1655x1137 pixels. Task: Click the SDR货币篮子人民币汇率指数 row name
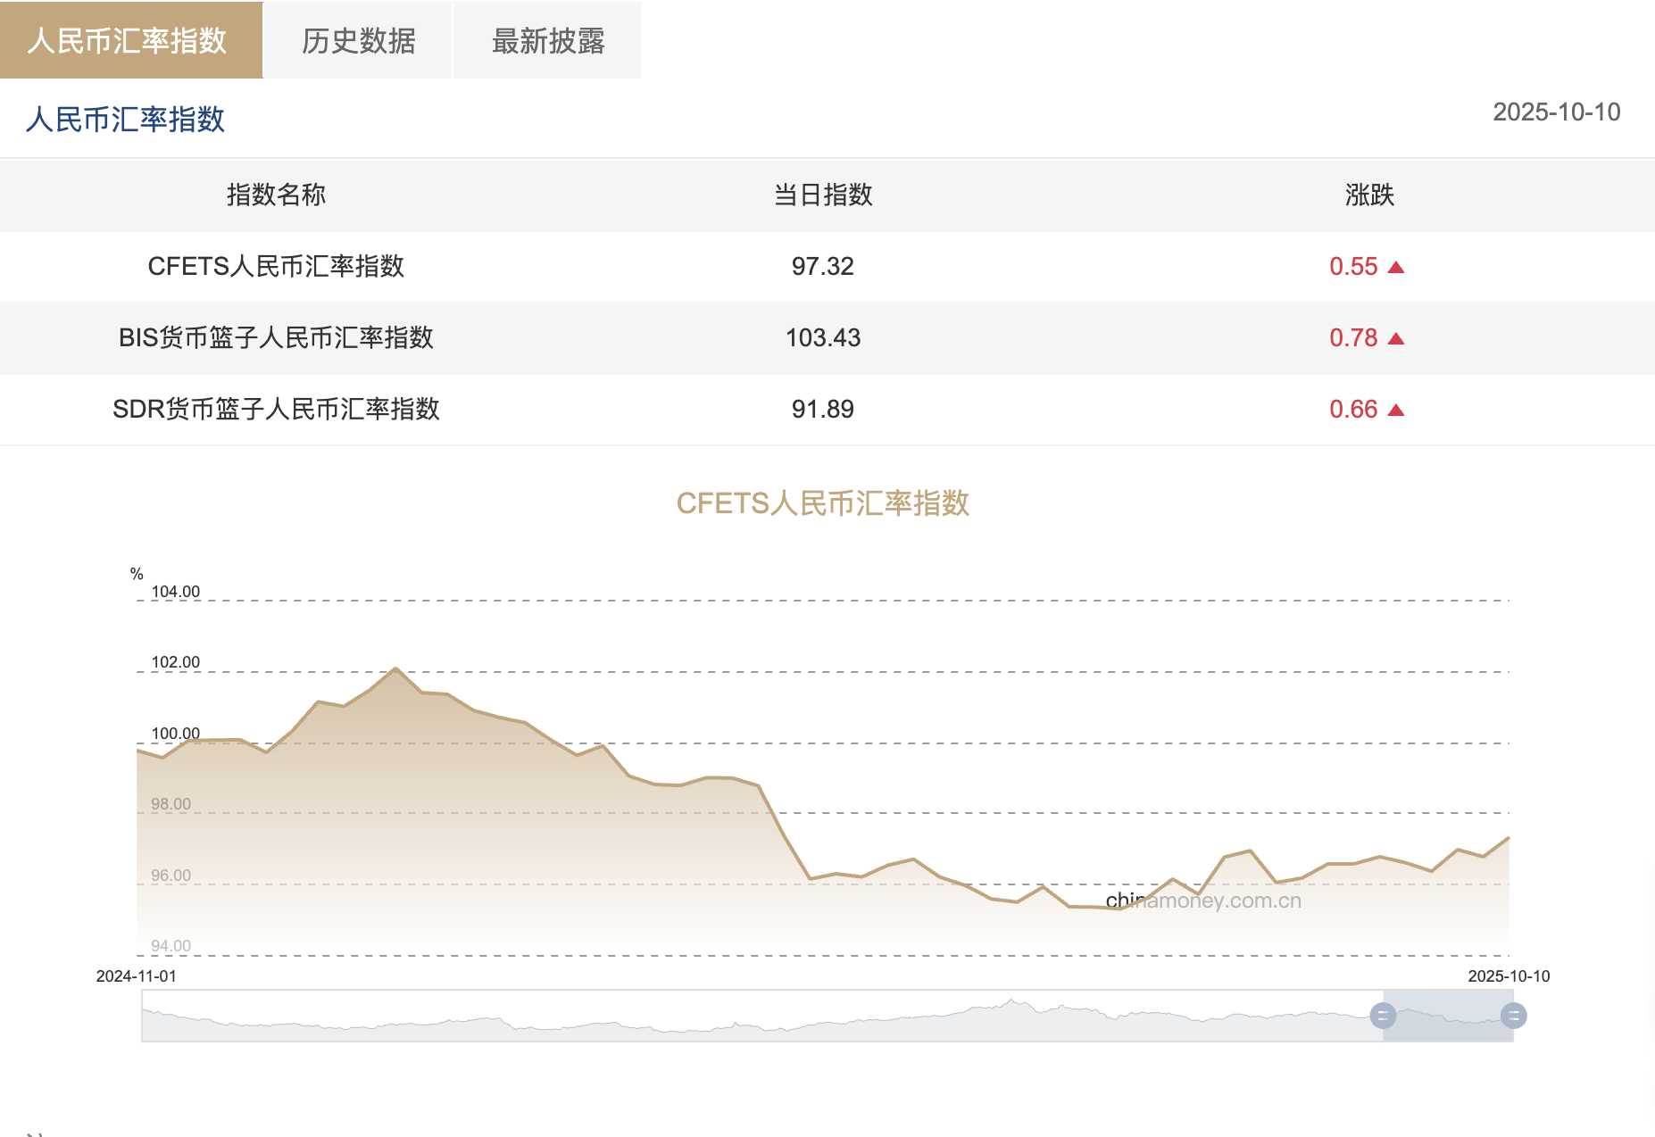click(x=276, y=410)
